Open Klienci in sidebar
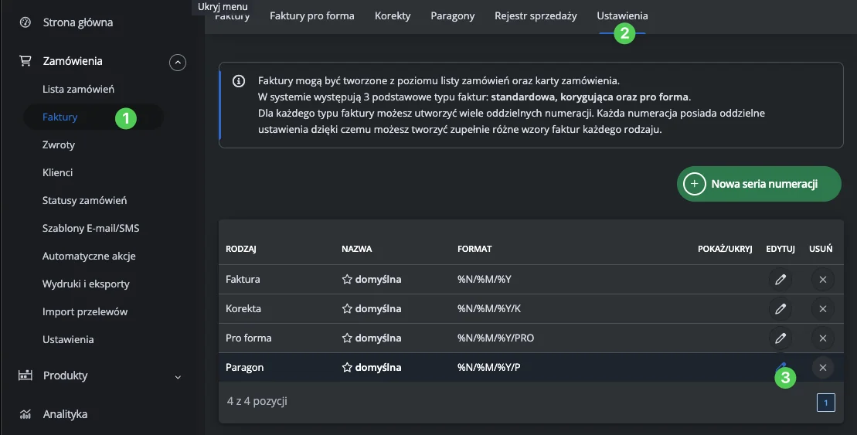 (57, 173)
